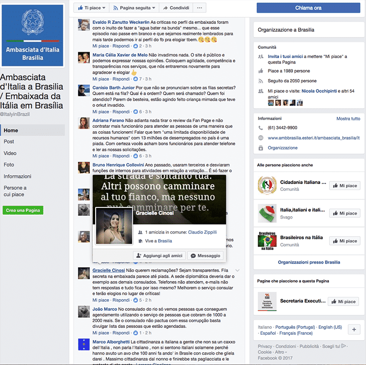Click the phone icon beside (61) 3442-9900
This screenshot has height=365, width=366.
coord(261,128)
